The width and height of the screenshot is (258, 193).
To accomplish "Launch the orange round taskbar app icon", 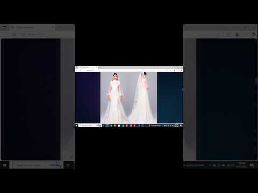I will pos(127,125).
